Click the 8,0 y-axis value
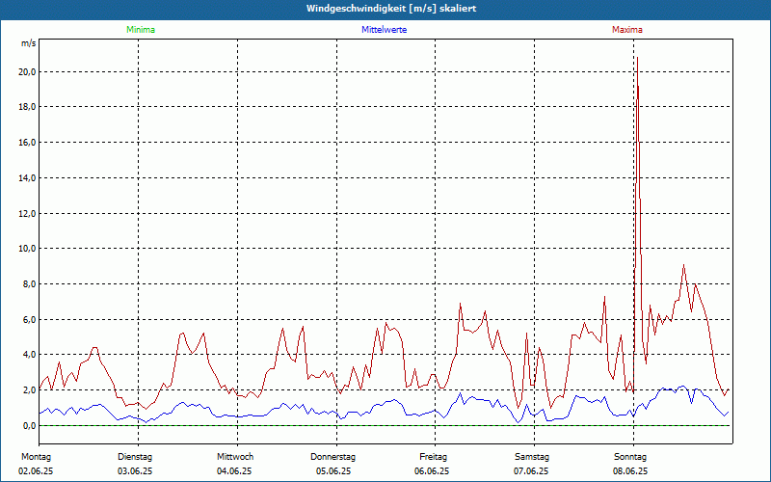 (x=29, y=284)
